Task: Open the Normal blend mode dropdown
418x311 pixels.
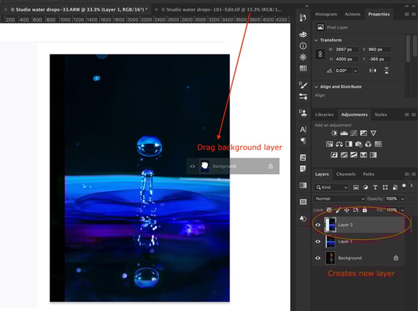Action: click(x=339, y=199)
